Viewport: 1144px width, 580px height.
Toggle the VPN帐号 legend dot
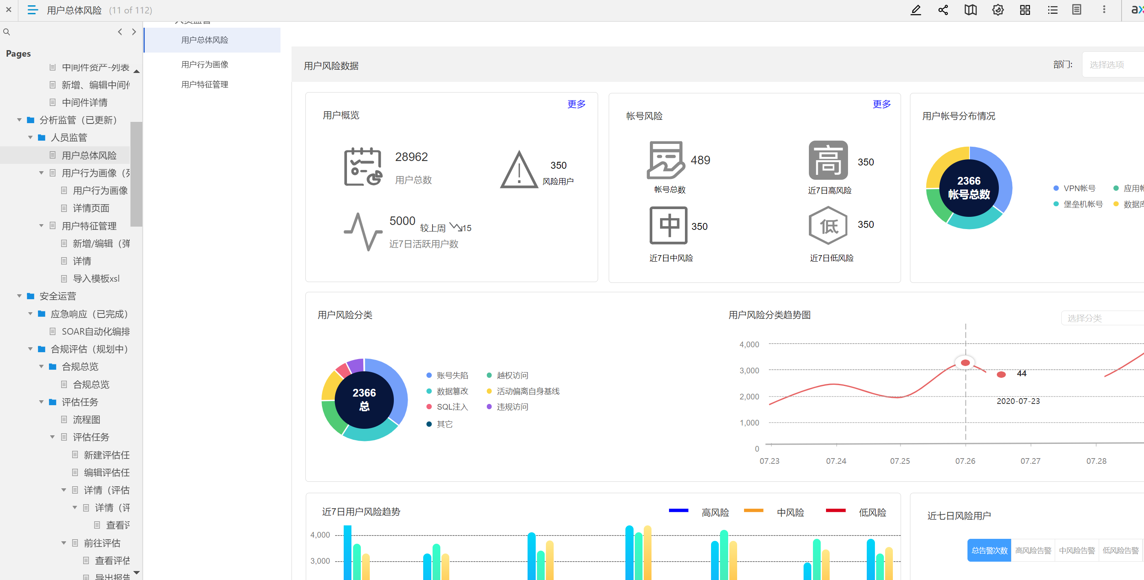pyautogui.click(x=1056, y=188)
